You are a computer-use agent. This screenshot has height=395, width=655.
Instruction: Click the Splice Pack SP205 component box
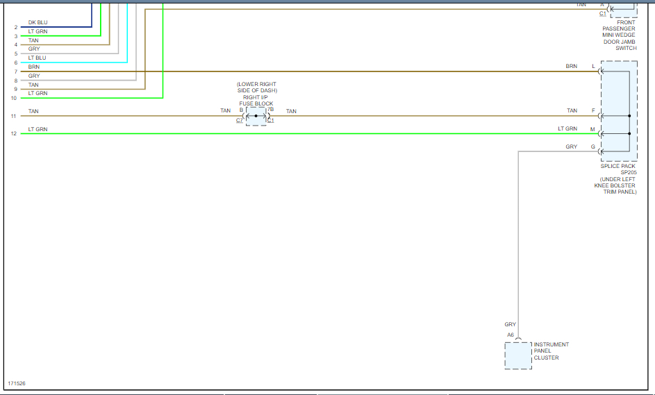pyautogui.click(x=619, y=111)
